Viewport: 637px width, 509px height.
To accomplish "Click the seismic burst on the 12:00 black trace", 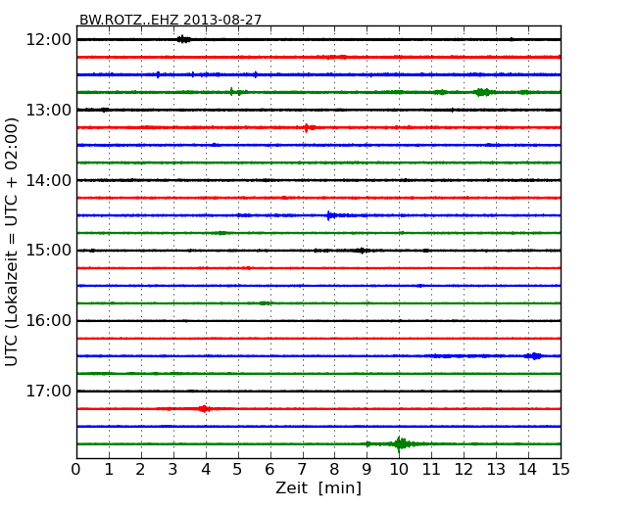I will (183, 39).
